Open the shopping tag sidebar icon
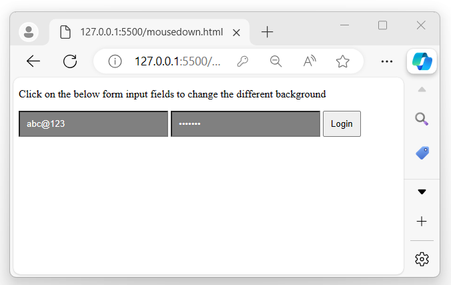451x285 pixels. click(x=422, y=153)
